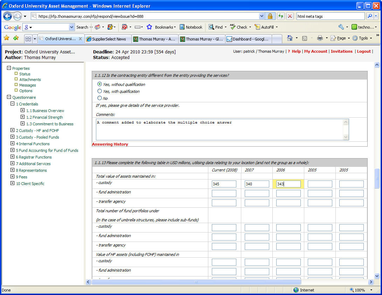
Task: Run the search with the magnifier button
Action: point(370,16)
